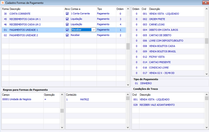This screenshot has height=132, width=209.
Task: Select LIVRE COM DEPOSITO/BOLETO condition
Action: point(166,41)
